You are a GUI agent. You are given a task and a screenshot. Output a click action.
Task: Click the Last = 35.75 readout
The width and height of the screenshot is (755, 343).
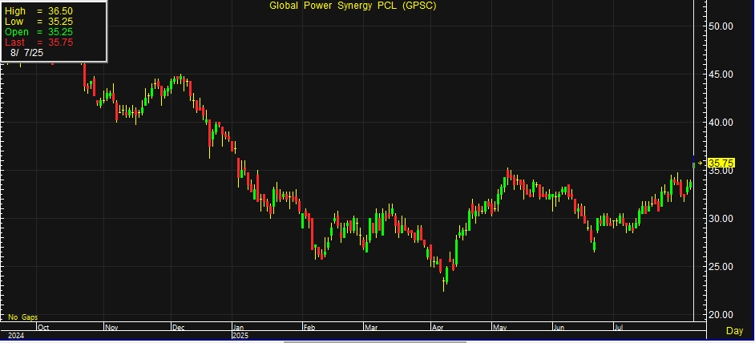(38, 42)
